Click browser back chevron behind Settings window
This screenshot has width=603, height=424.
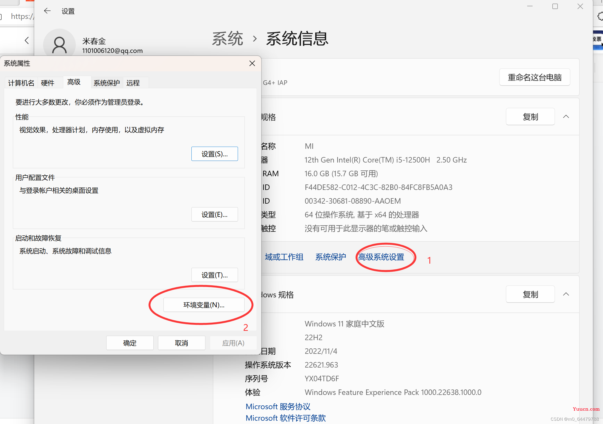27,41
